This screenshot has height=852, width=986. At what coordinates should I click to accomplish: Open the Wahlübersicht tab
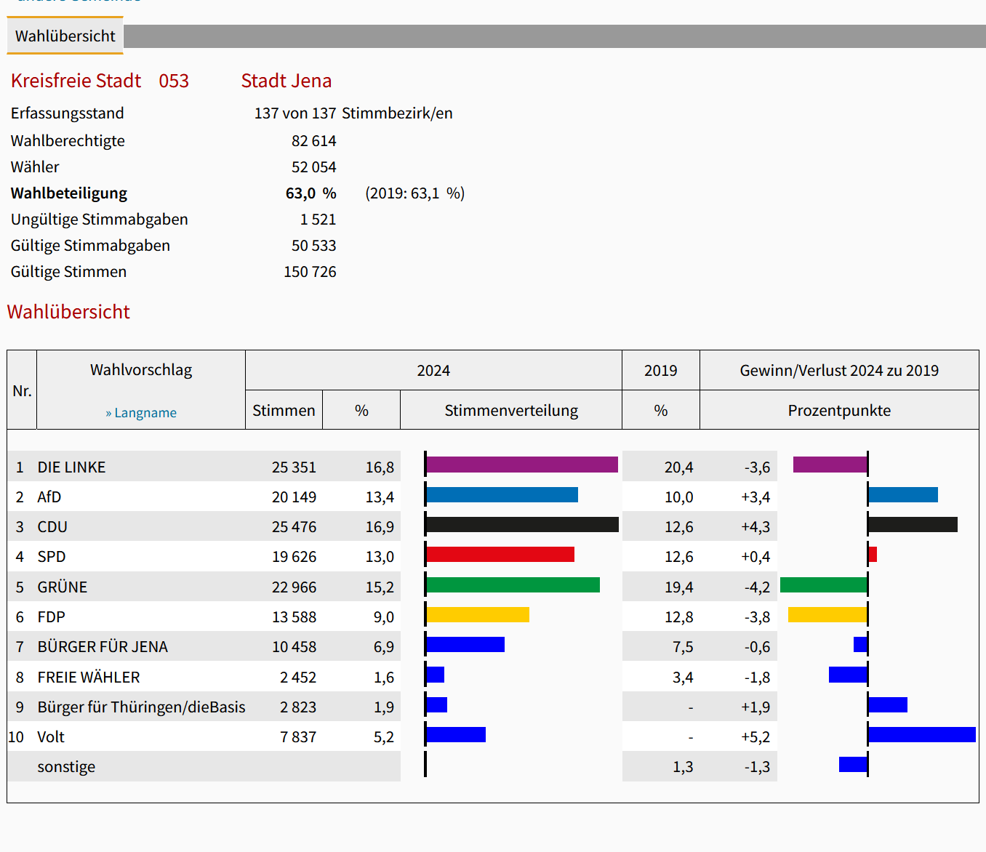(x=65, y=36)
